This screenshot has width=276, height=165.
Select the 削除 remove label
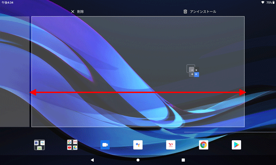click(80, 11)
